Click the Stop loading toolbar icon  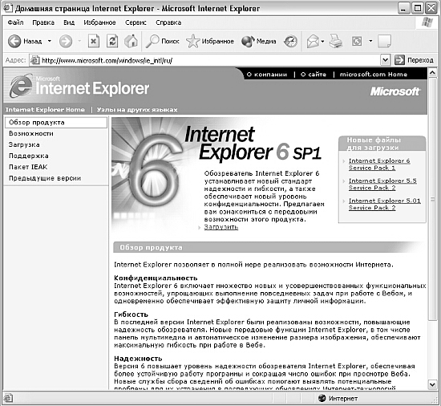click(x=94, y=42)
